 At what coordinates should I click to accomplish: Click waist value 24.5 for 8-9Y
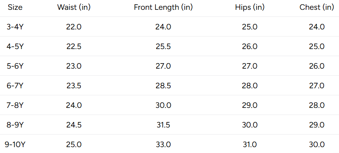[74, 125]
